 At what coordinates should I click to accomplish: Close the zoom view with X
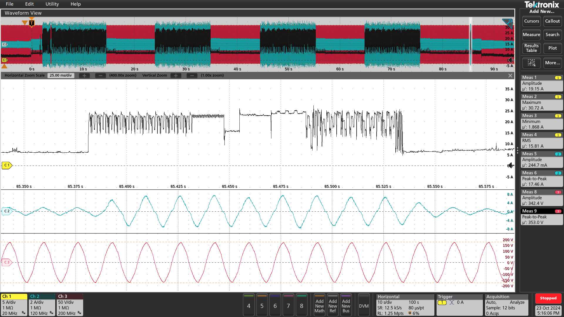click(x=510, y=75)
